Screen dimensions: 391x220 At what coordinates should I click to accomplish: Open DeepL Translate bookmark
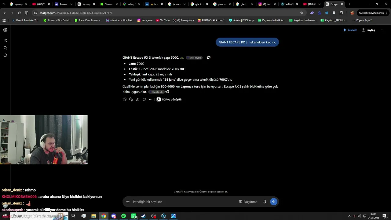click(25, 20)
